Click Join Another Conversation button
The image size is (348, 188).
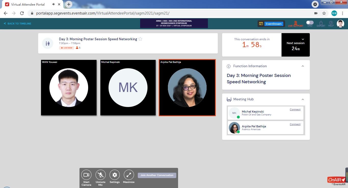[x=157, y=175]
